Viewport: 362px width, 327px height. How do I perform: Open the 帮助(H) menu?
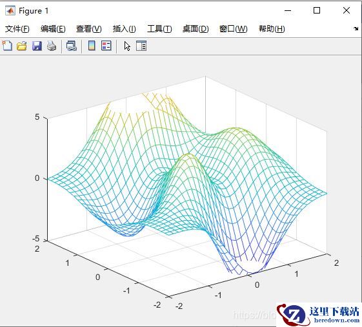(x=272, y=29)
